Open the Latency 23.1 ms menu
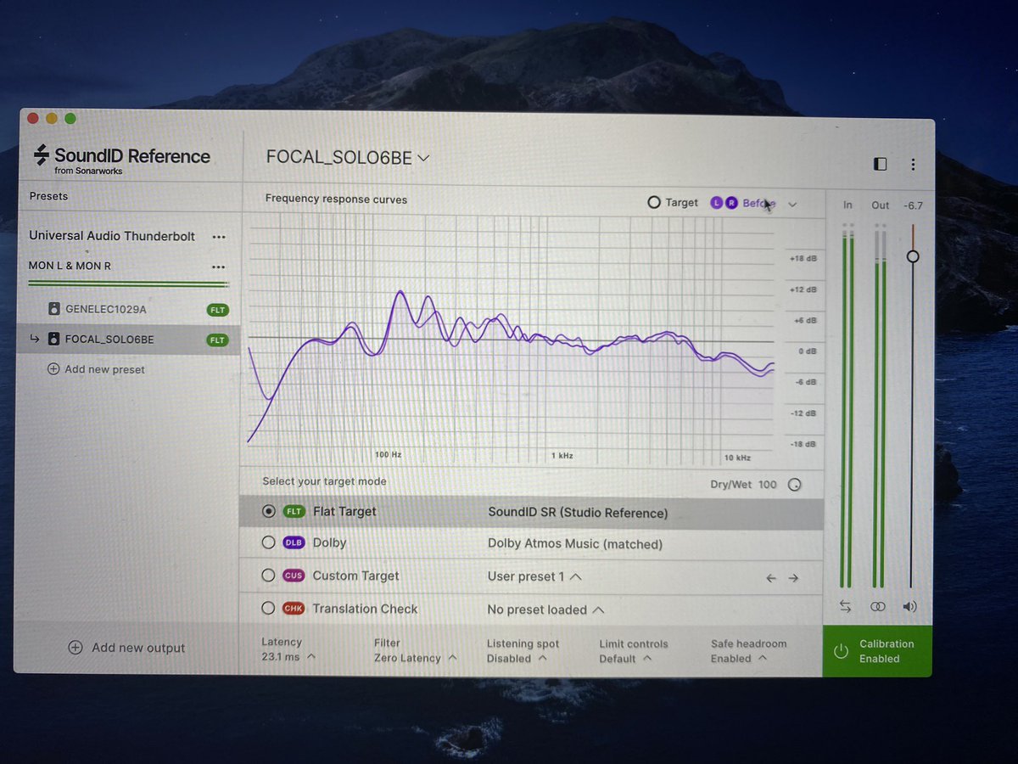Screen dimensions: 1018x764 288,650
